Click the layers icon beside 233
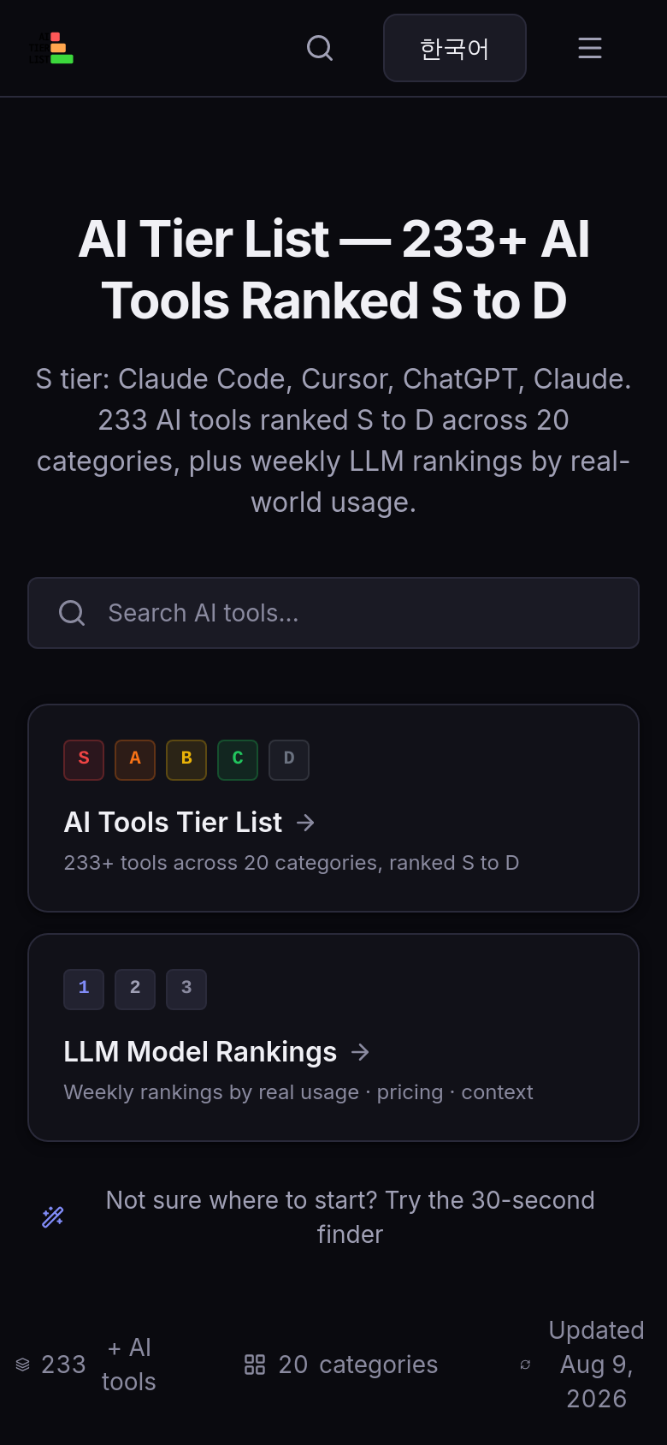This screenshot has height=1445, width=667. click(x=23, y=1365)
